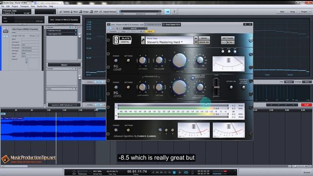Open Dither & Ceiling Settings switch

(x=244, y=87)
